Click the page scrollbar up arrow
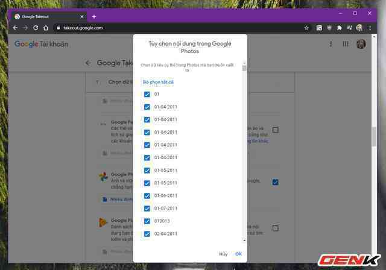Screen dimensions: 386x270 click(x=374, y=37)
